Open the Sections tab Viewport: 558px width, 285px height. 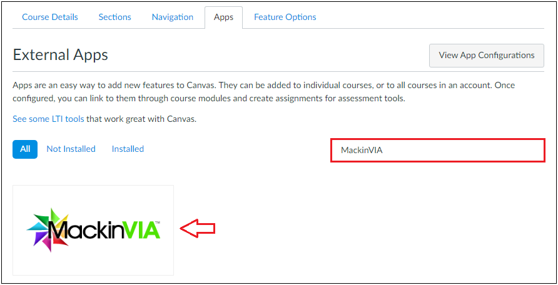pyautogui.click(x=114, y=17)
